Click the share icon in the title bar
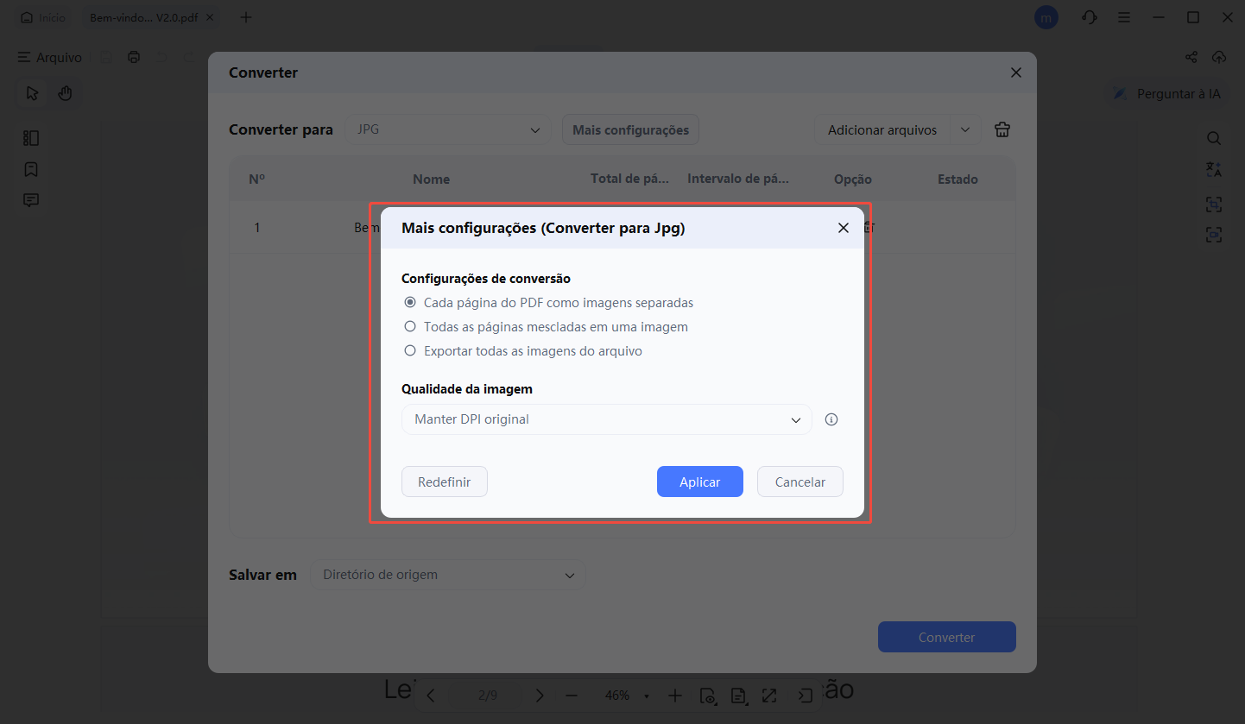The image size is (1245, 724). (x=1191, y=57)
